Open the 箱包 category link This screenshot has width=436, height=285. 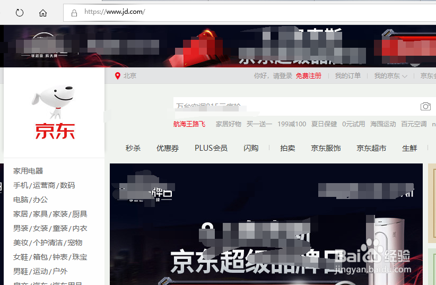tap(40, 257)
